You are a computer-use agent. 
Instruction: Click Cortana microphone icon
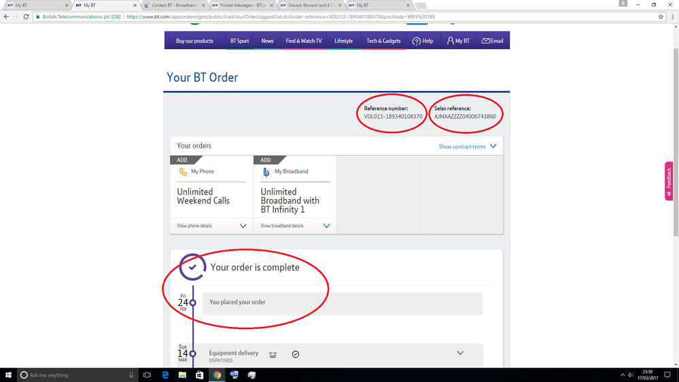(x=131, y=375)
